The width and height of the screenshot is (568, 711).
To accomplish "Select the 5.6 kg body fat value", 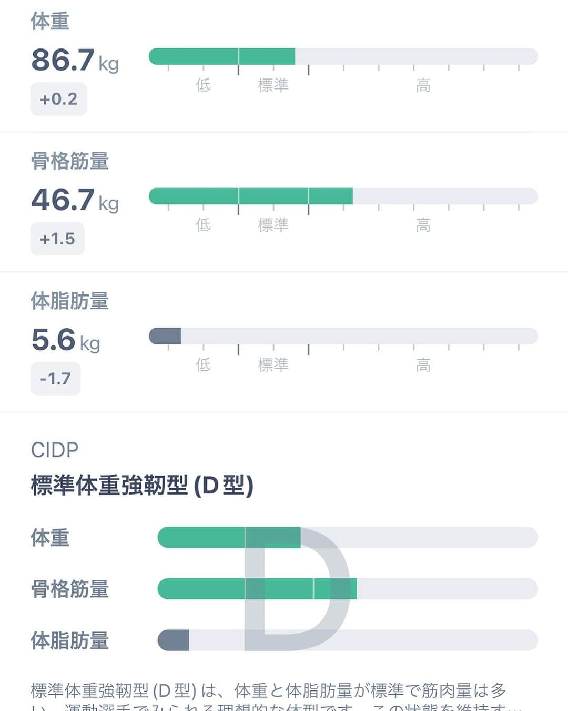I will [x=65, y=340].
